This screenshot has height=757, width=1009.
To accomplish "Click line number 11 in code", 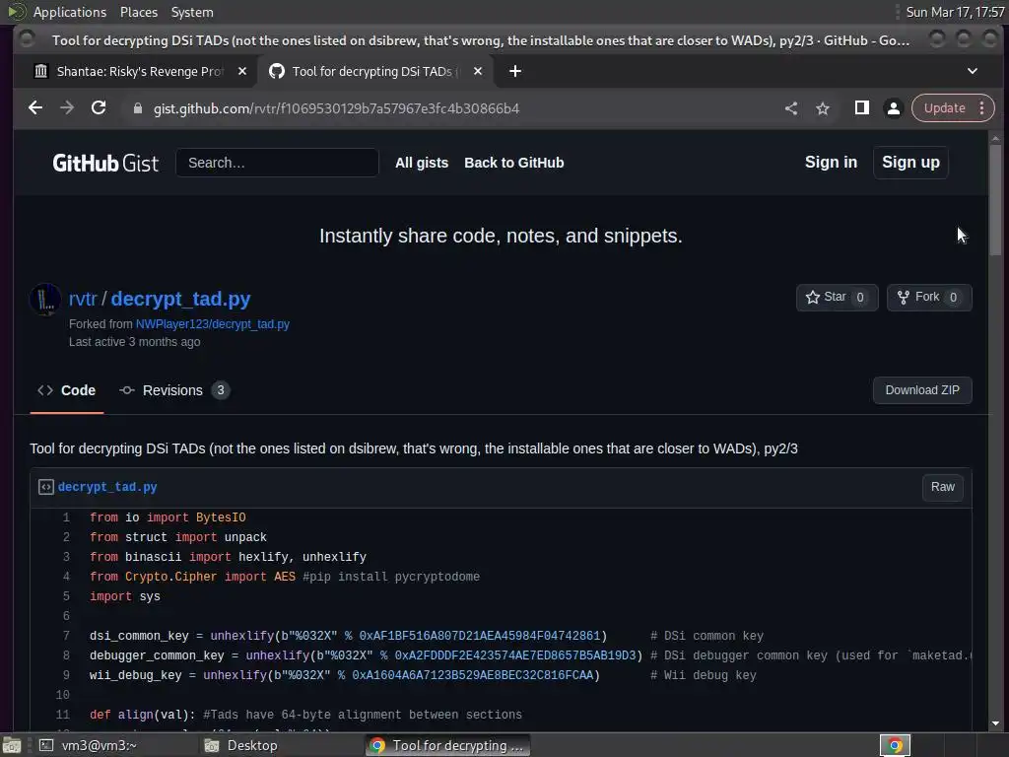I will click(x=62, y=715).
